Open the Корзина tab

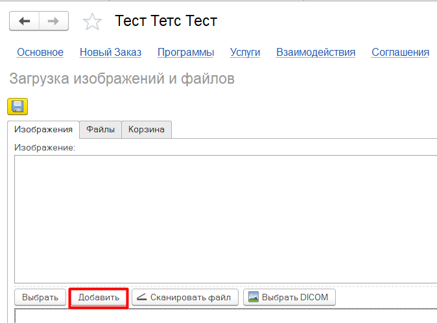(x=146, y=130)
